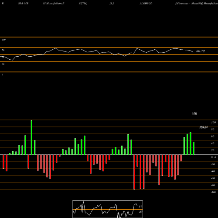Open the mini overview chart thumbnail
Image resolution: width=218 pixels, height=218 pixels.
tap(108, 209)
